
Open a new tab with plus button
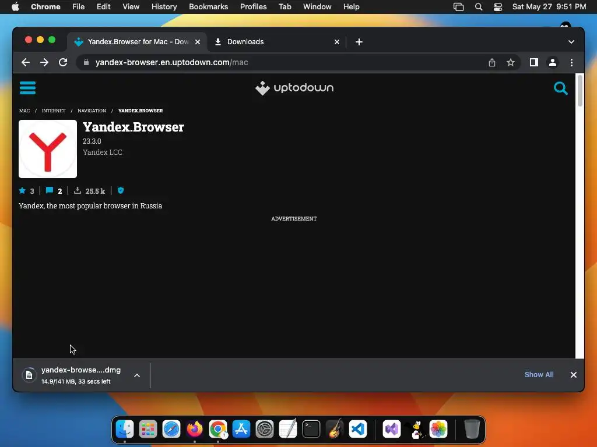[359, 42]
